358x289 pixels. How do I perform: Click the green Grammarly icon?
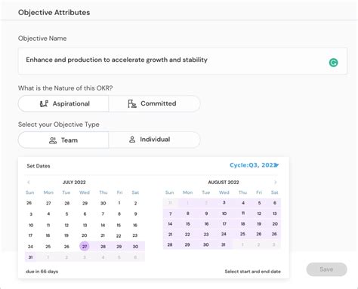[x=333, y=63]
